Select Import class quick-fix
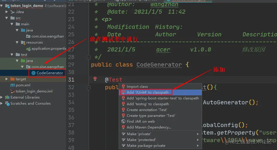 160,86
